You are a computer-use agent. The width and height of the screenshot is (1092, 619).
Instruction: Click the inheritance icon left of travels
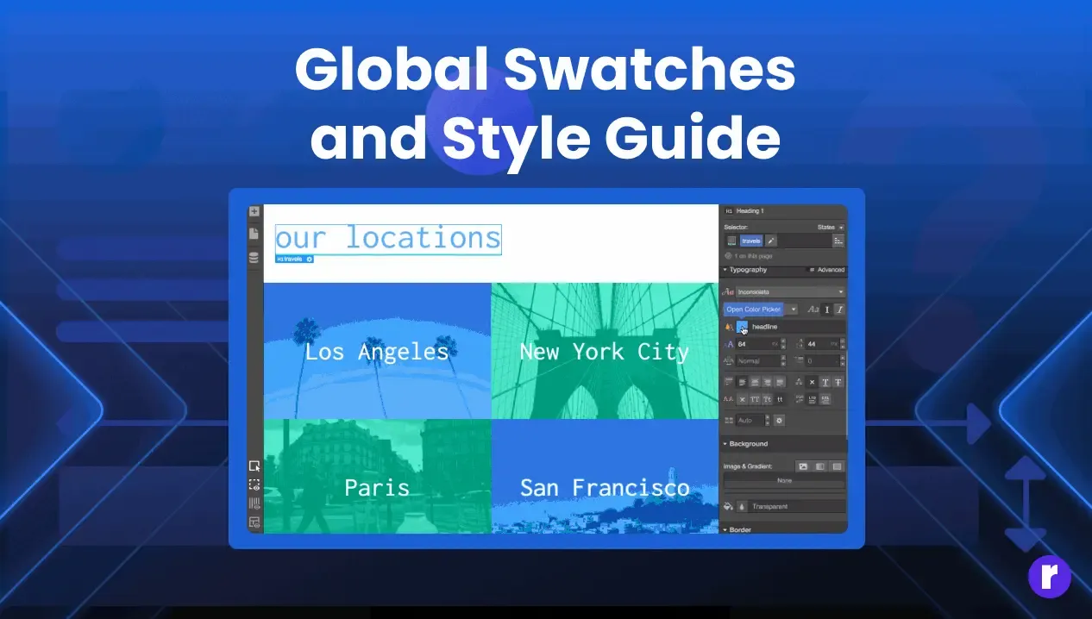coord(731,241)
